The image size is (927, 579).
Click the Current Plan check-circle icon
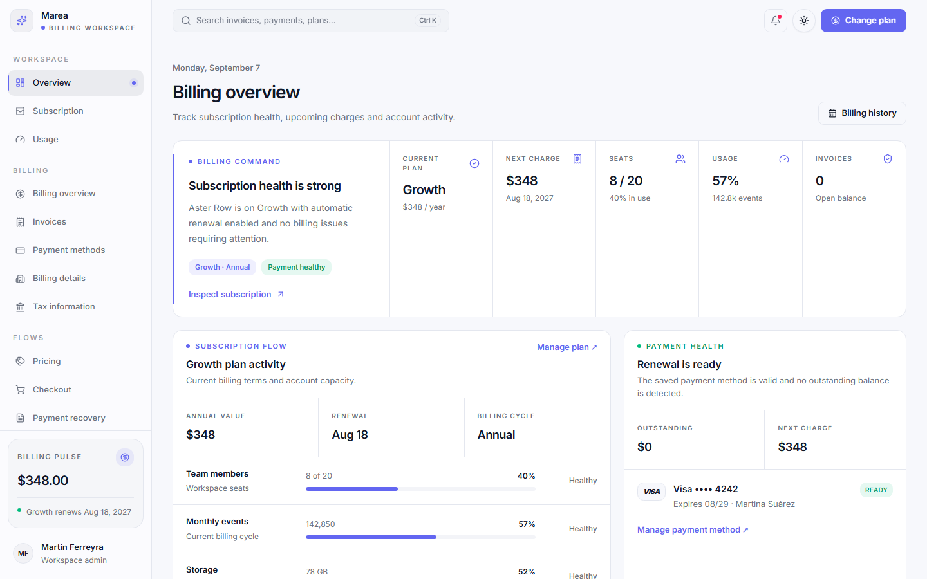pos(474,163)
